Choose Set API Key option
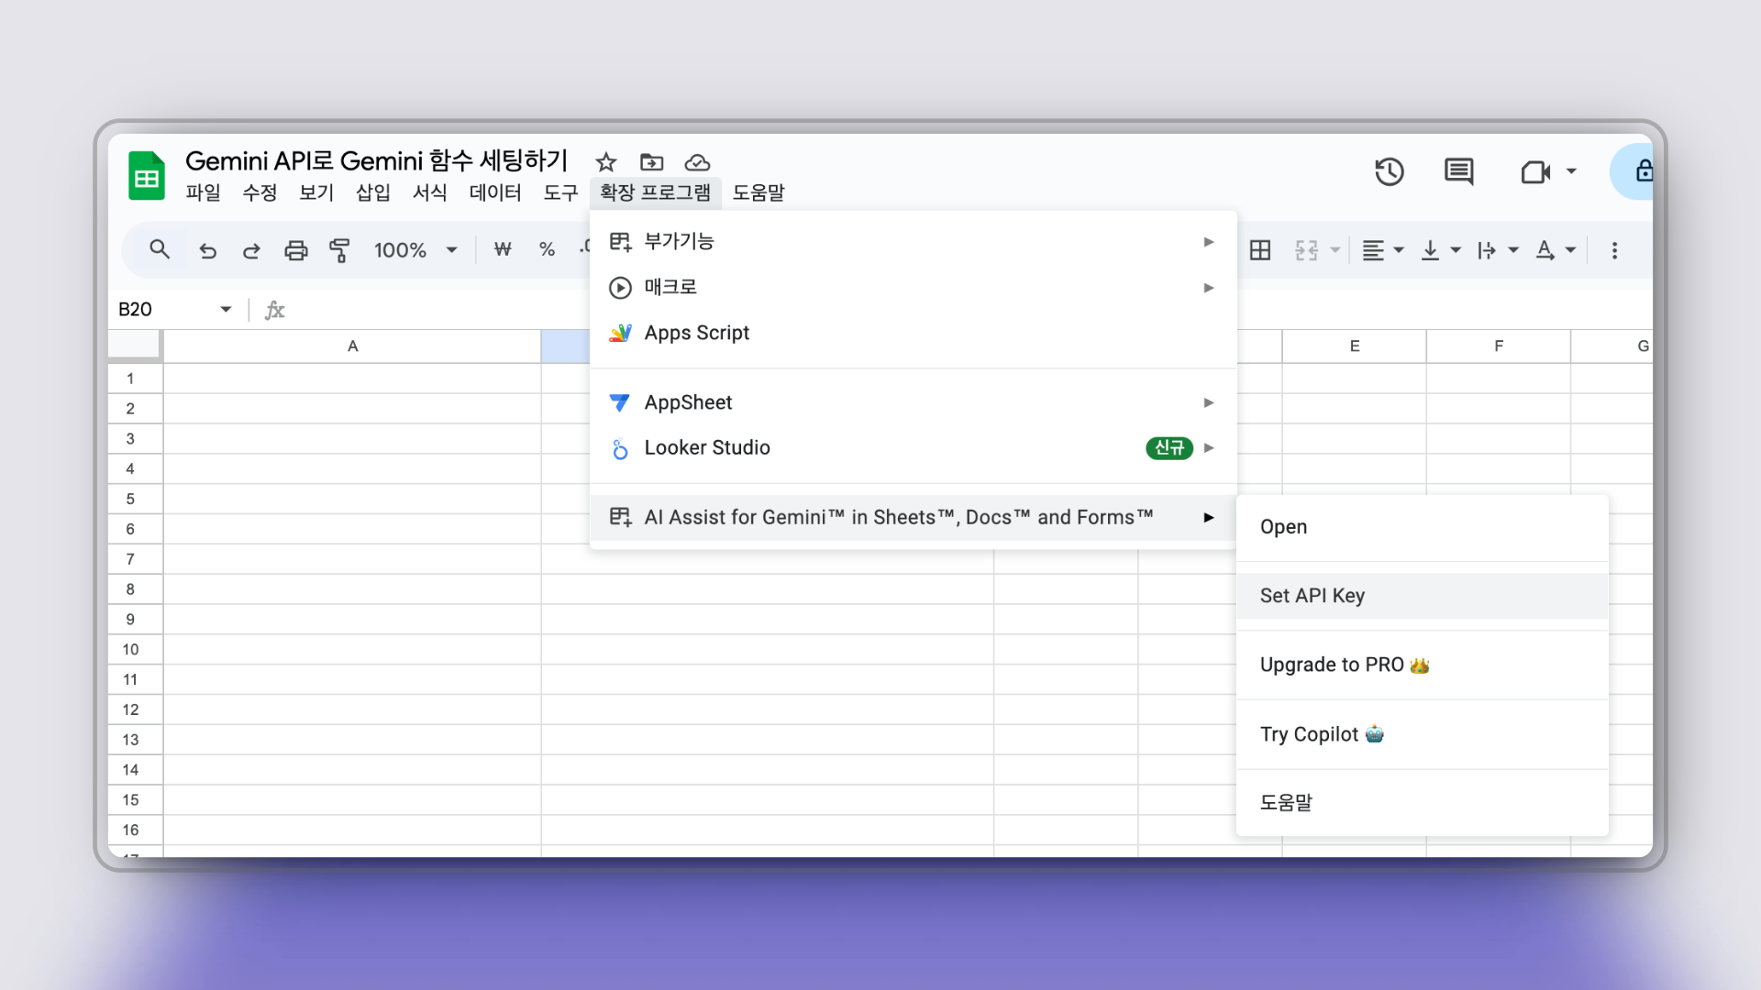 pyautogui.click(x=1423, y=596)
